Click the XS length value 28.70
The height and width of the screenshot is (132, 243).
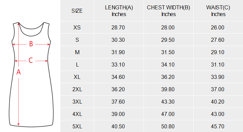[x=118, y=27]
